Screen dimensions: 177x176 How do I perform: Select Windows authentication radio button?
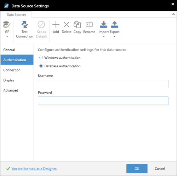point(41,58)
